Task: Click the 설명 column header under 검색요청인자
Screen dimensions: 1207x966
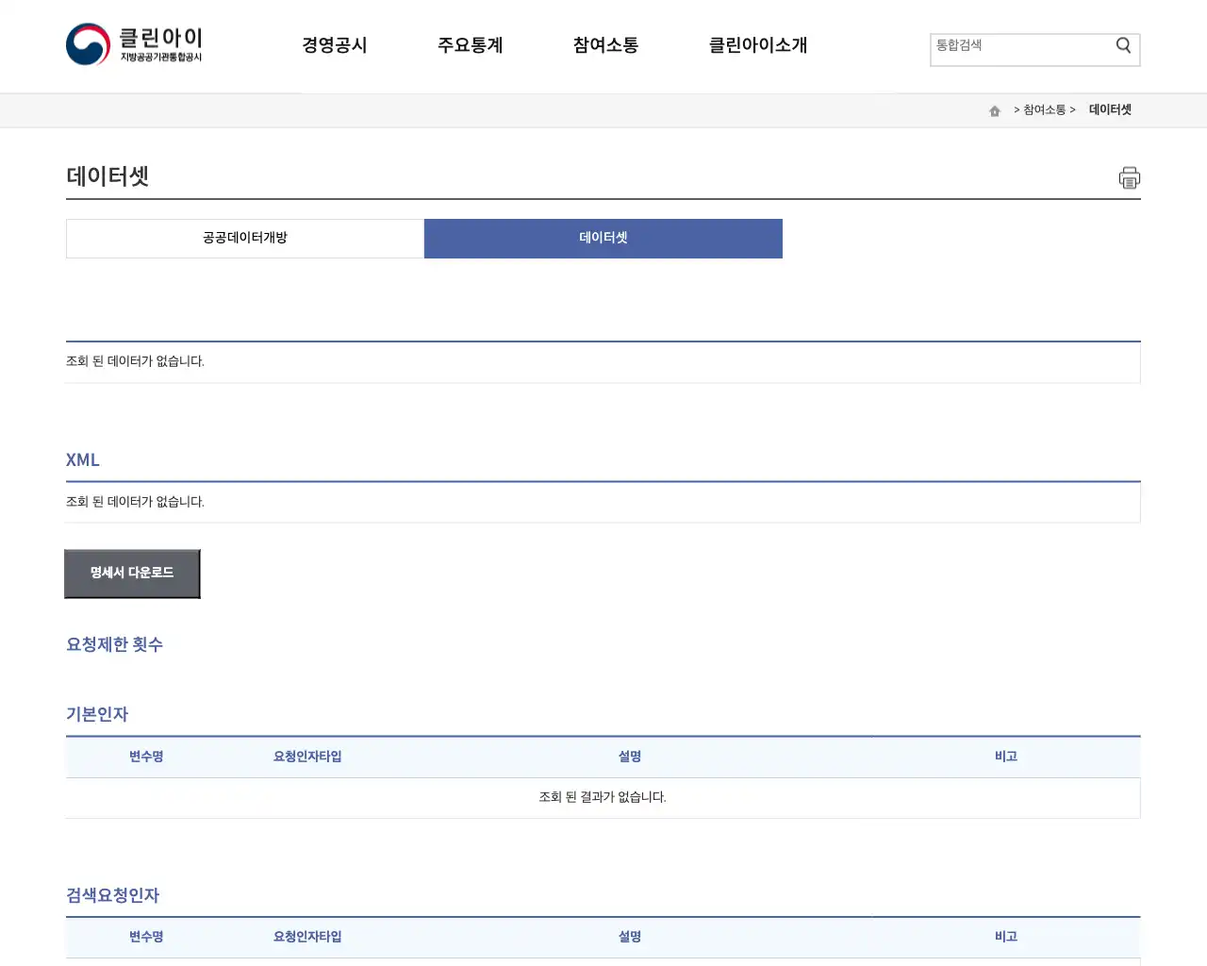Action: [x=630, y=936]
